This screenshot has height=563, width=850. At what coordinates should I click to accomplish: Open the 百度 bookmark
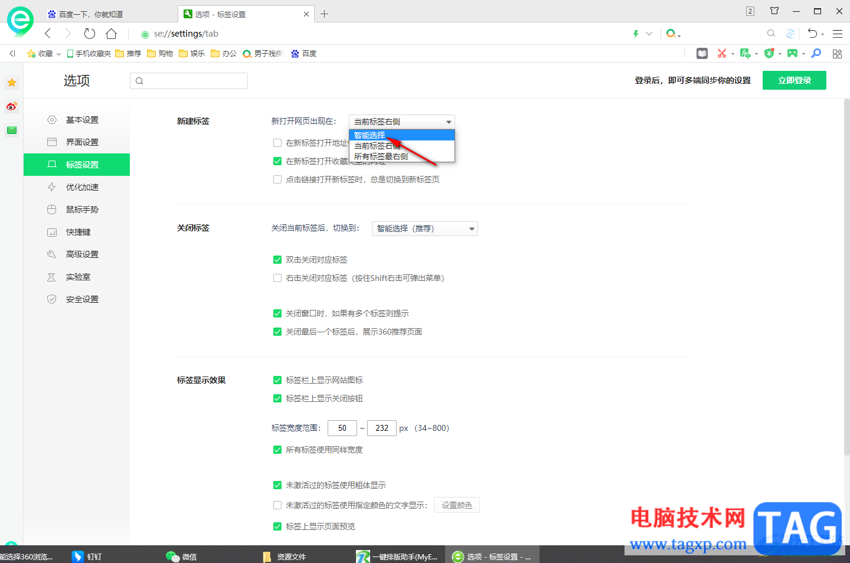tap(303, 54)
